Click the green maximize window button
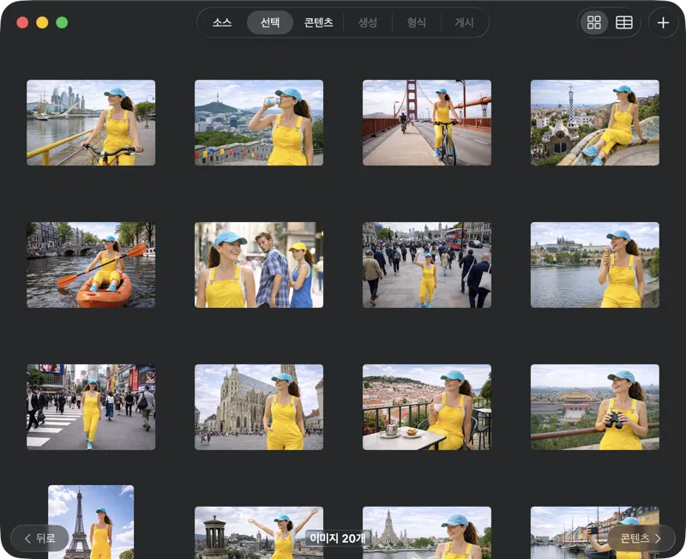Screen dimensions: 686x559 [x=62, y=23]
